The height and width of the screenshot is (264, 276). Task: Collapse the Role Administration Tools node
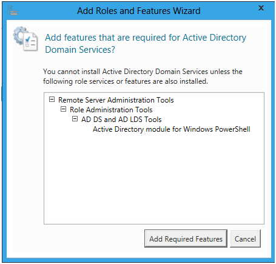(x=64, y=109)
